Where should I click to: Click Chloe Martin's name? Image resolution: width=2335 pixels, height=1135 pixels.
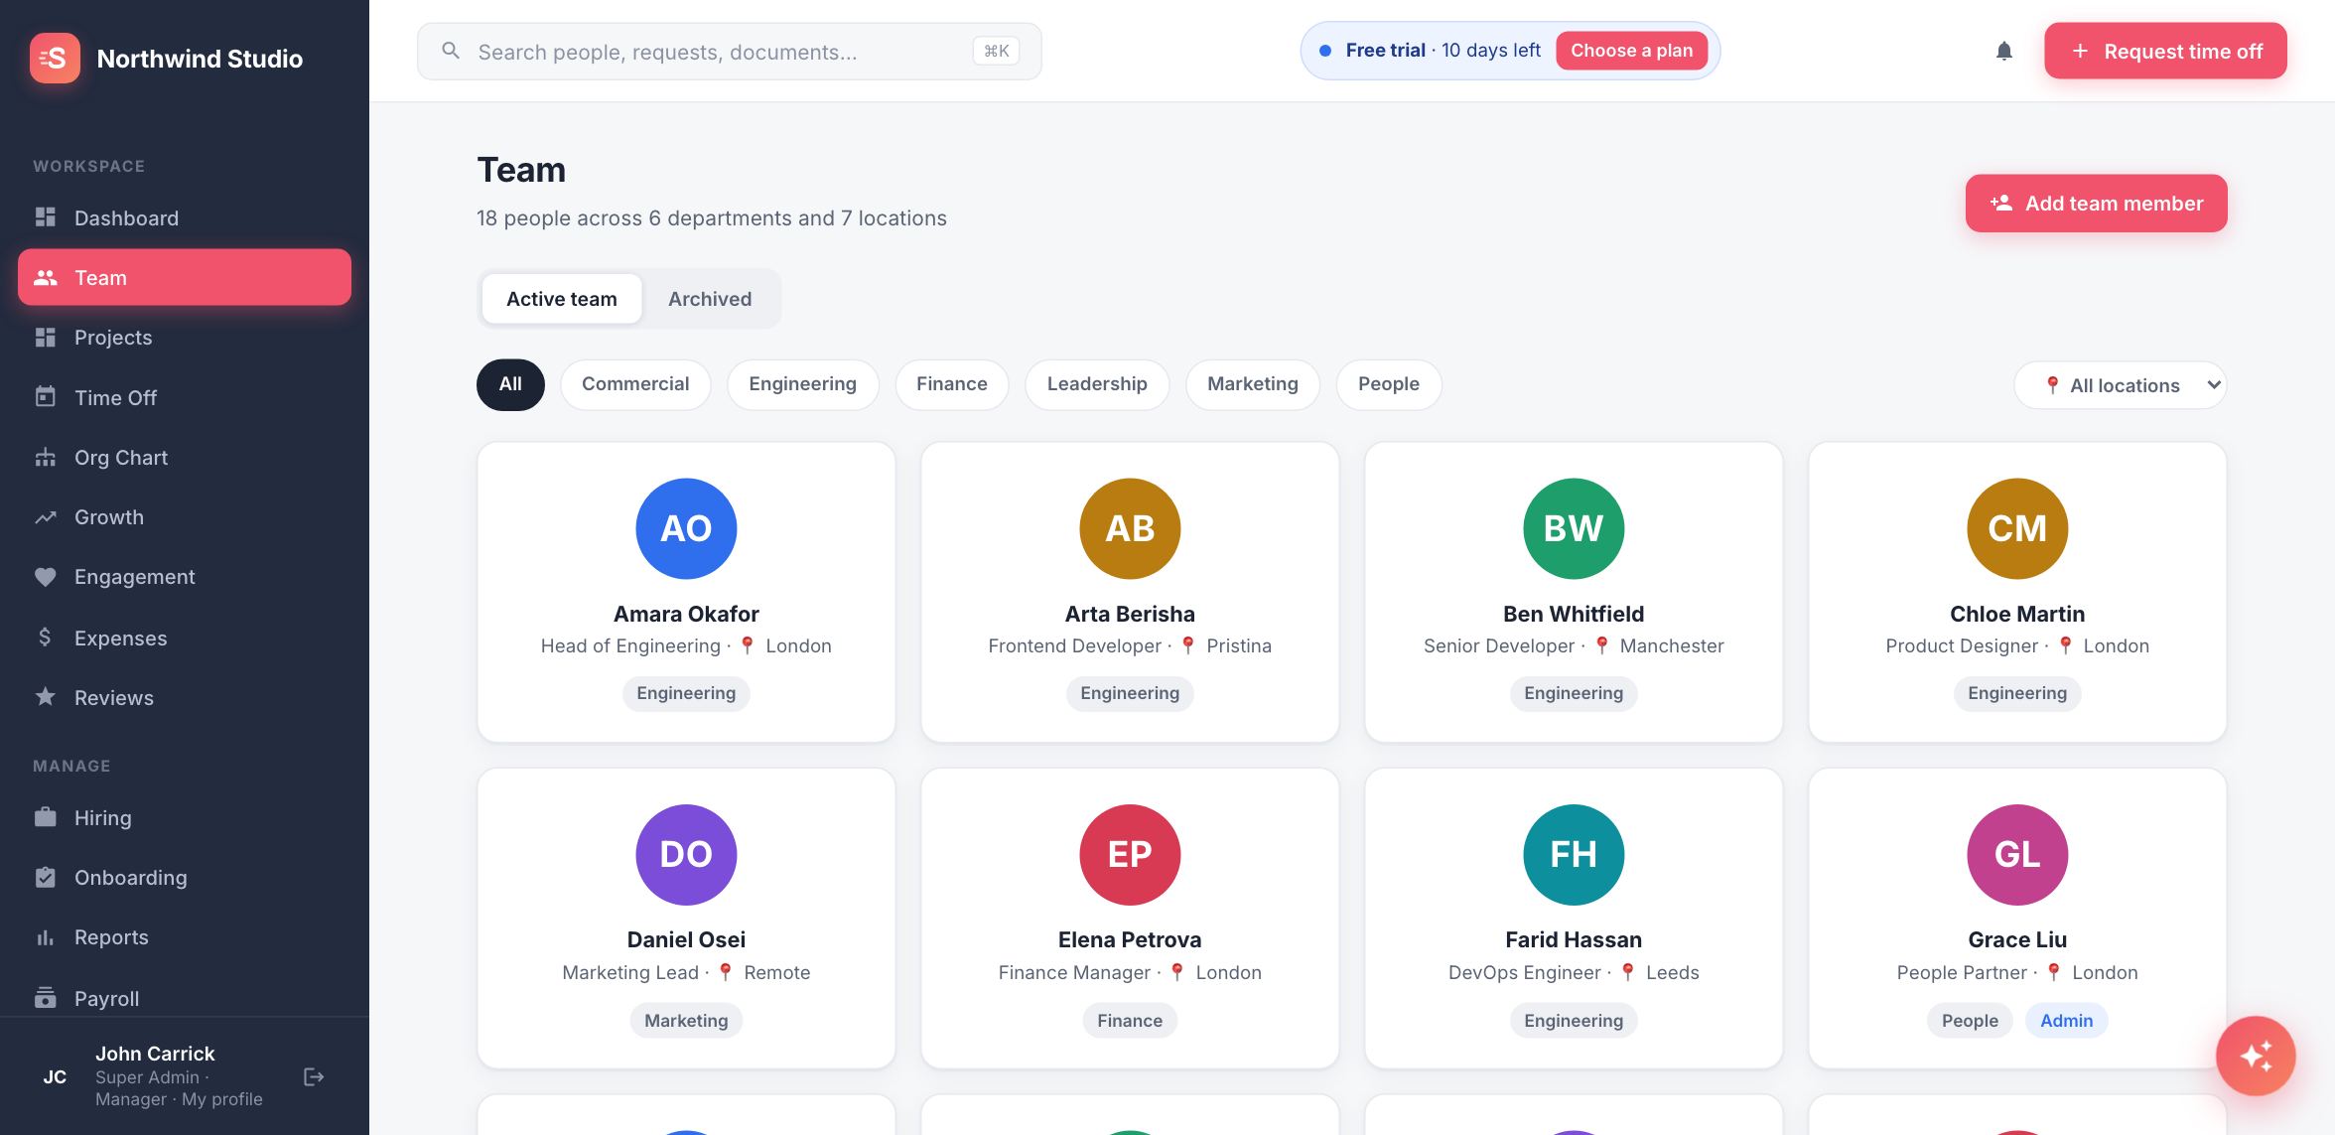[2017, 614]
